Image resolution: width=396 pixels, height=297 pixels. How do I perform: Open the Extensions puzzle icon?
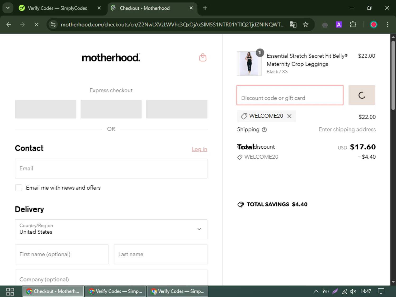[353, 25]
